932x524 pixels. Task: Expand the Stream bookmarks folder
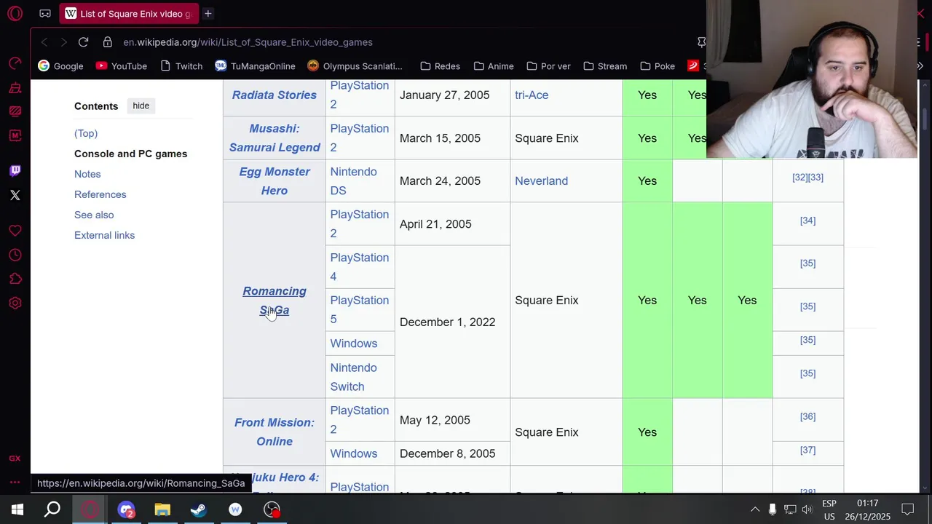pos(604,66)
